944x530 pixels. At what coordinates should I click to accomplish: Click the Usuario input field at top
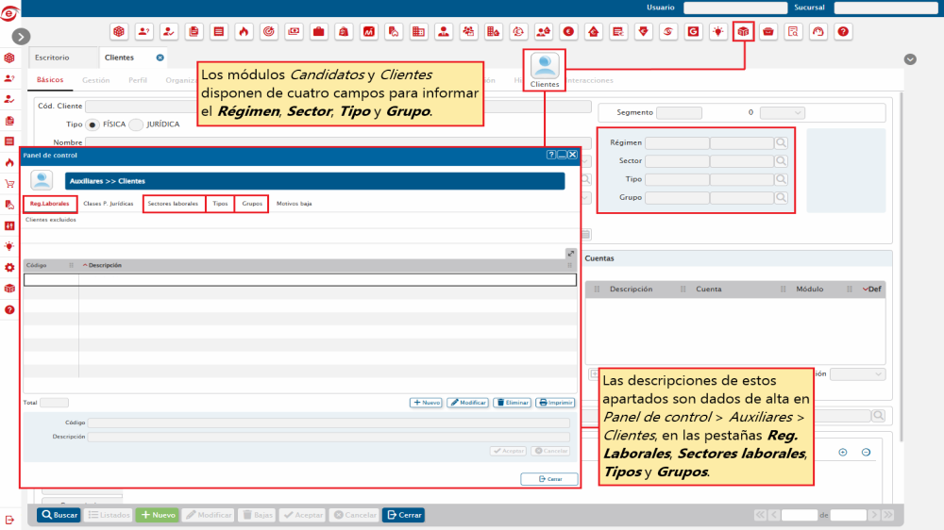pyautogui.click(x=721, y=8)
